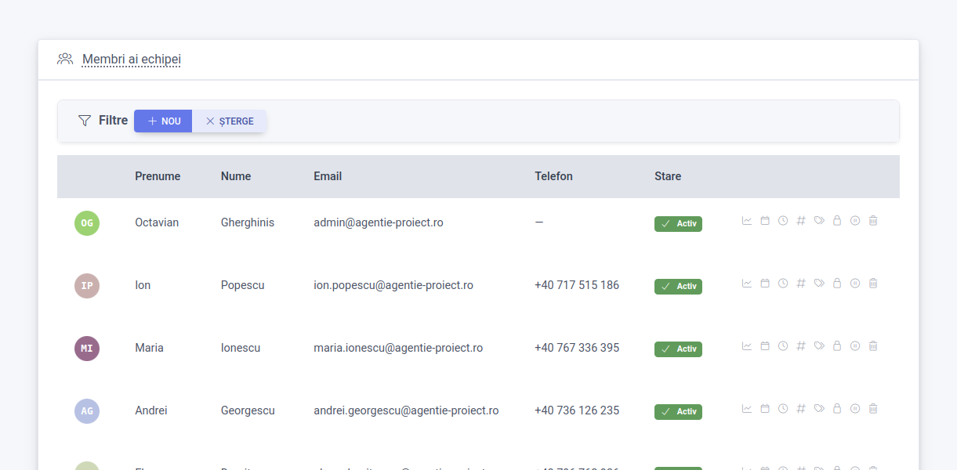Delete Andrei Georgescu using the trash icon
The width and height of the screenshot is (957, 470).
(873, 409)
